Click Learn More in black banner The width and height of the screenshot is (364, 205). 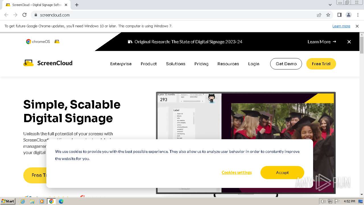click(322, 42)
